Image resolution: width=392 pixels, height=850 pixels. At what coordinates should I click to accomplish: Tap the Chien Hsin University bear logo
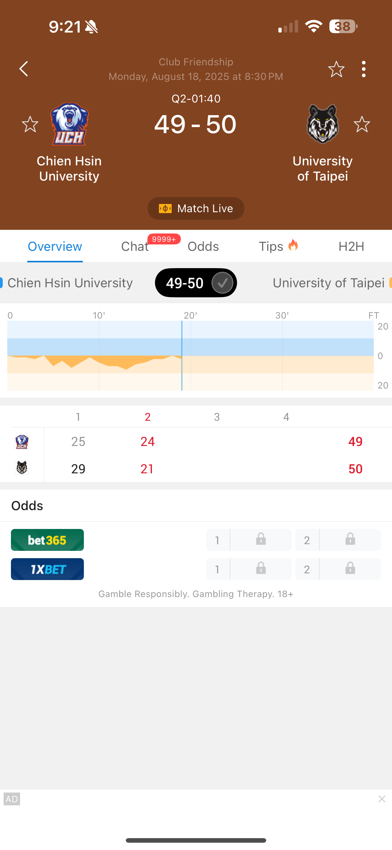[69, 124]
